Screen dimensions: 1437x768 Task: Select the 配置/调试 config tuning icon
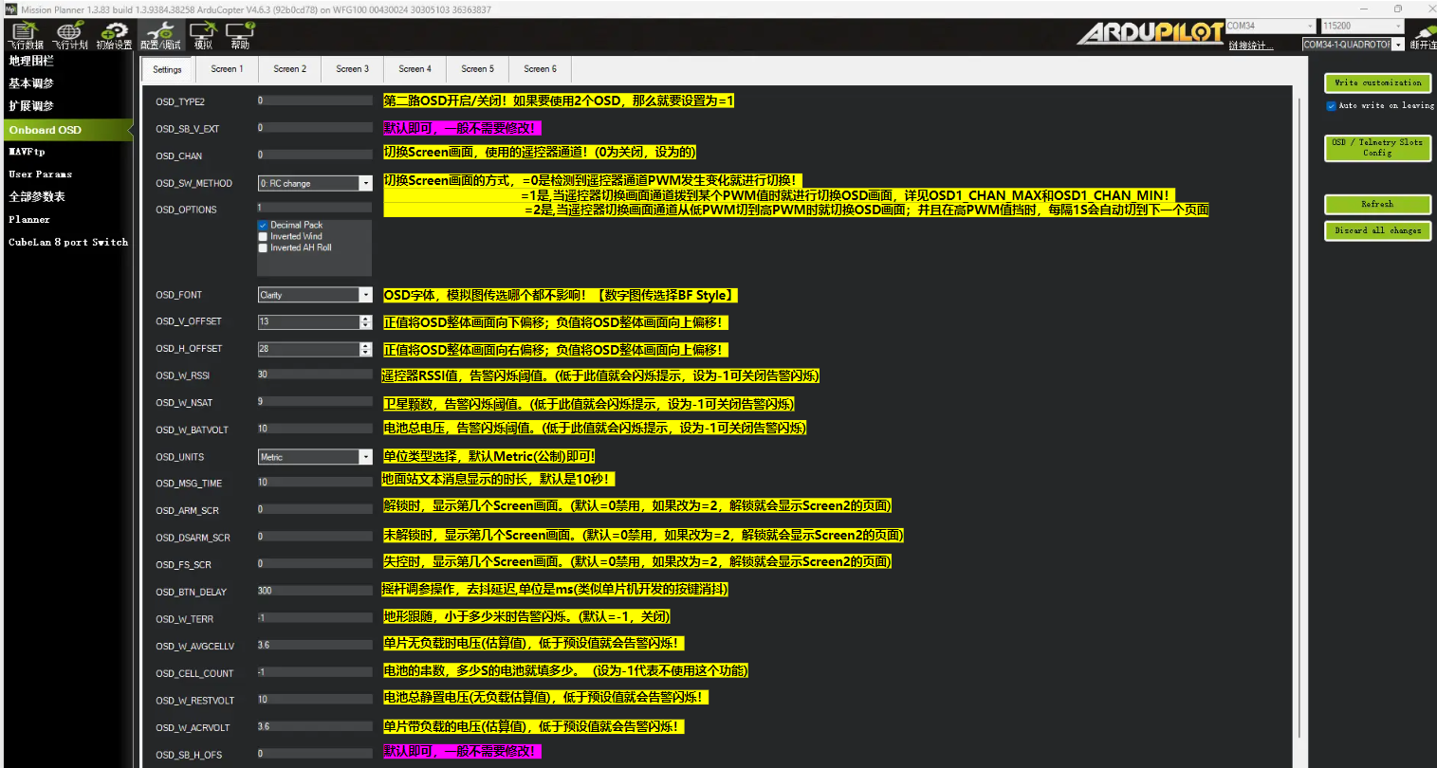click(x=159, y=36)
